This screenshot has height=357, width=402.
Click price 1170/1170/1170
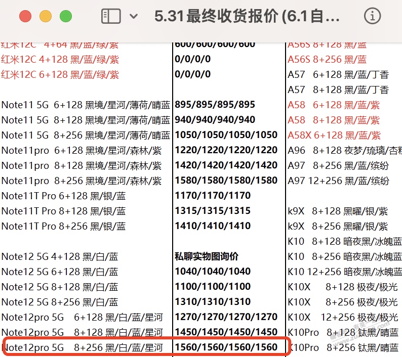pos(213,195)
